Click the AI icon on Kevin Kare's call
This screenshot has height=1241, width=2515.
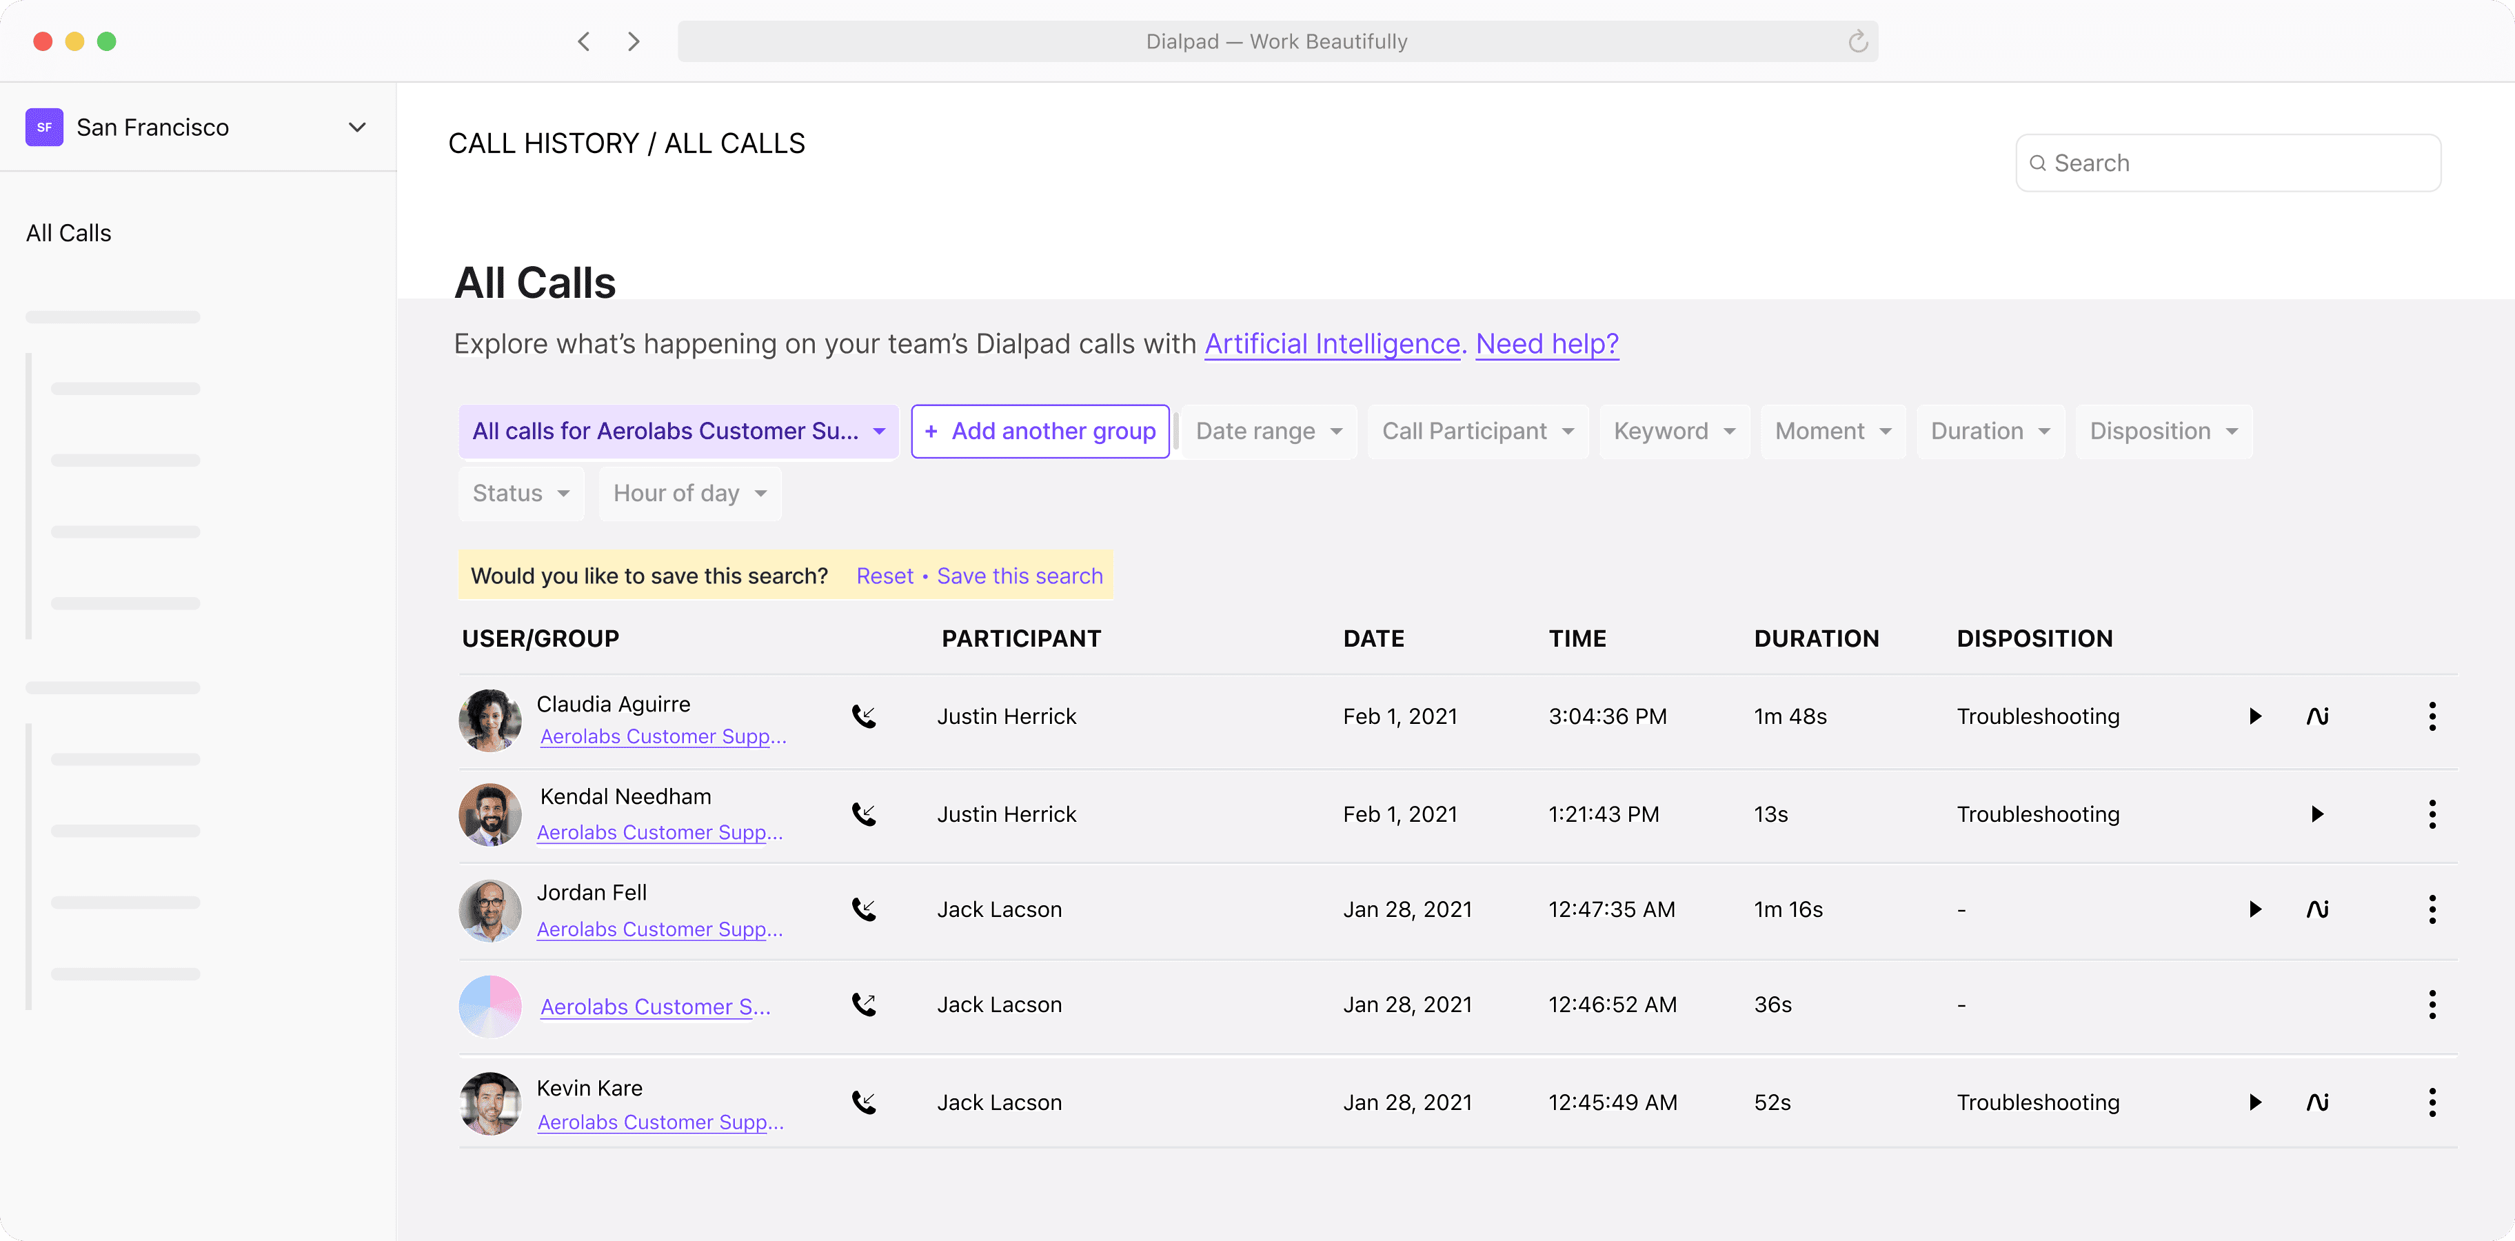(2317, 1102)
